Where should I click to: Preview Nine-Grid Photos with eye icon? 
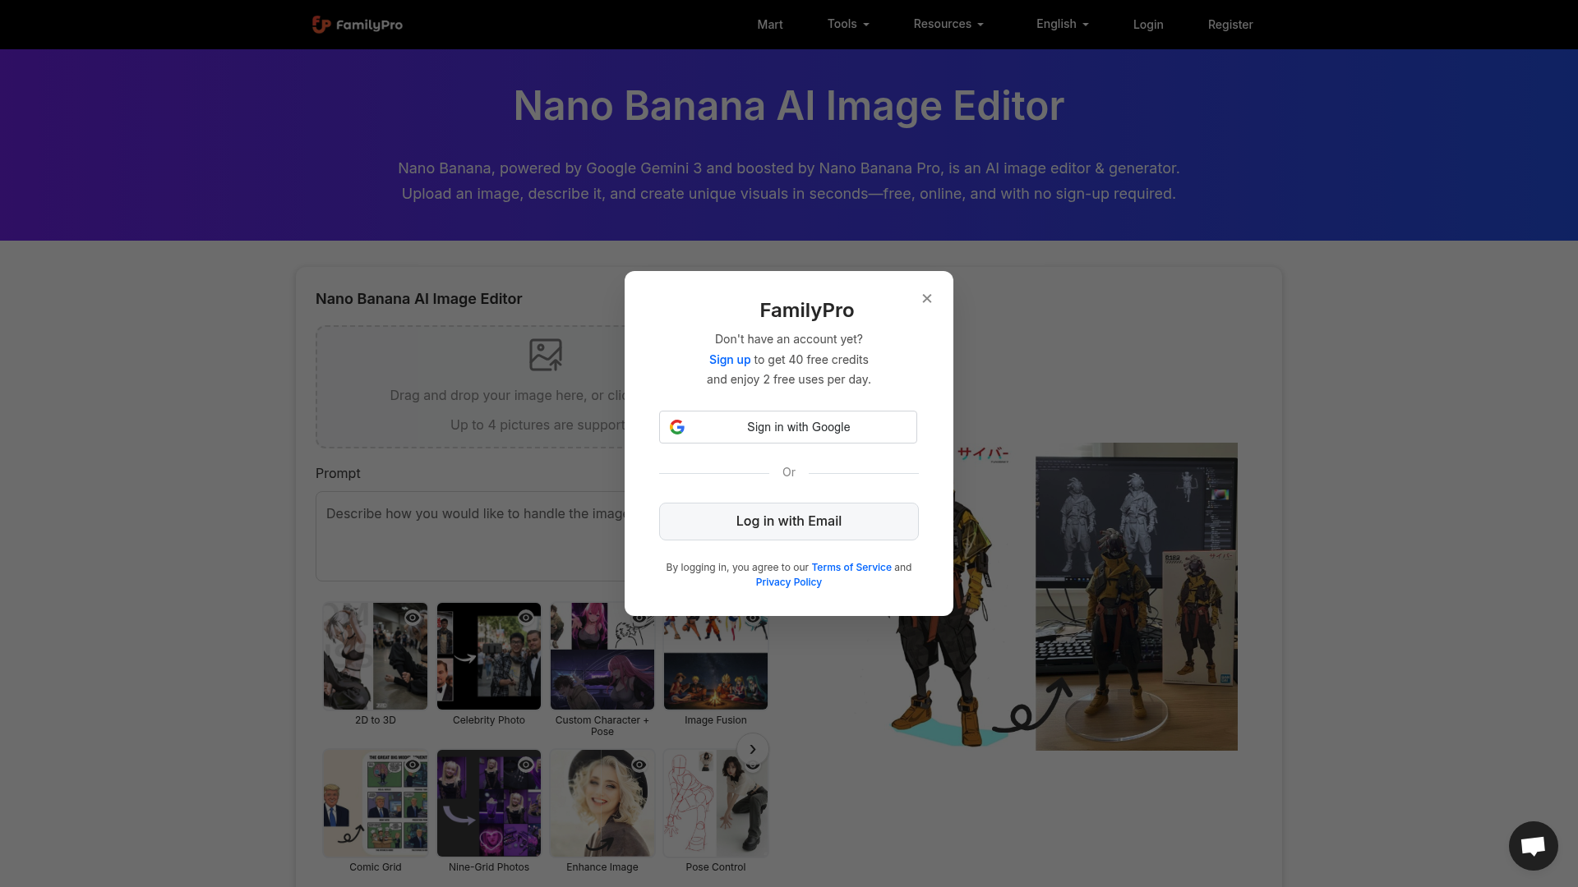point(526,765)
